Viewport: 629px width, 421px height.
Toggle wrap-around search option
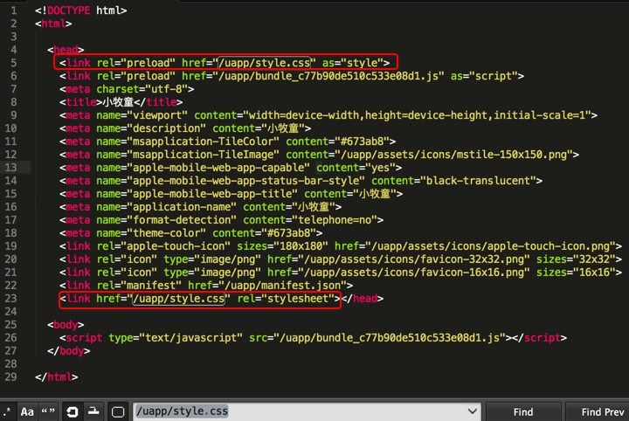[x=73, y=411]
